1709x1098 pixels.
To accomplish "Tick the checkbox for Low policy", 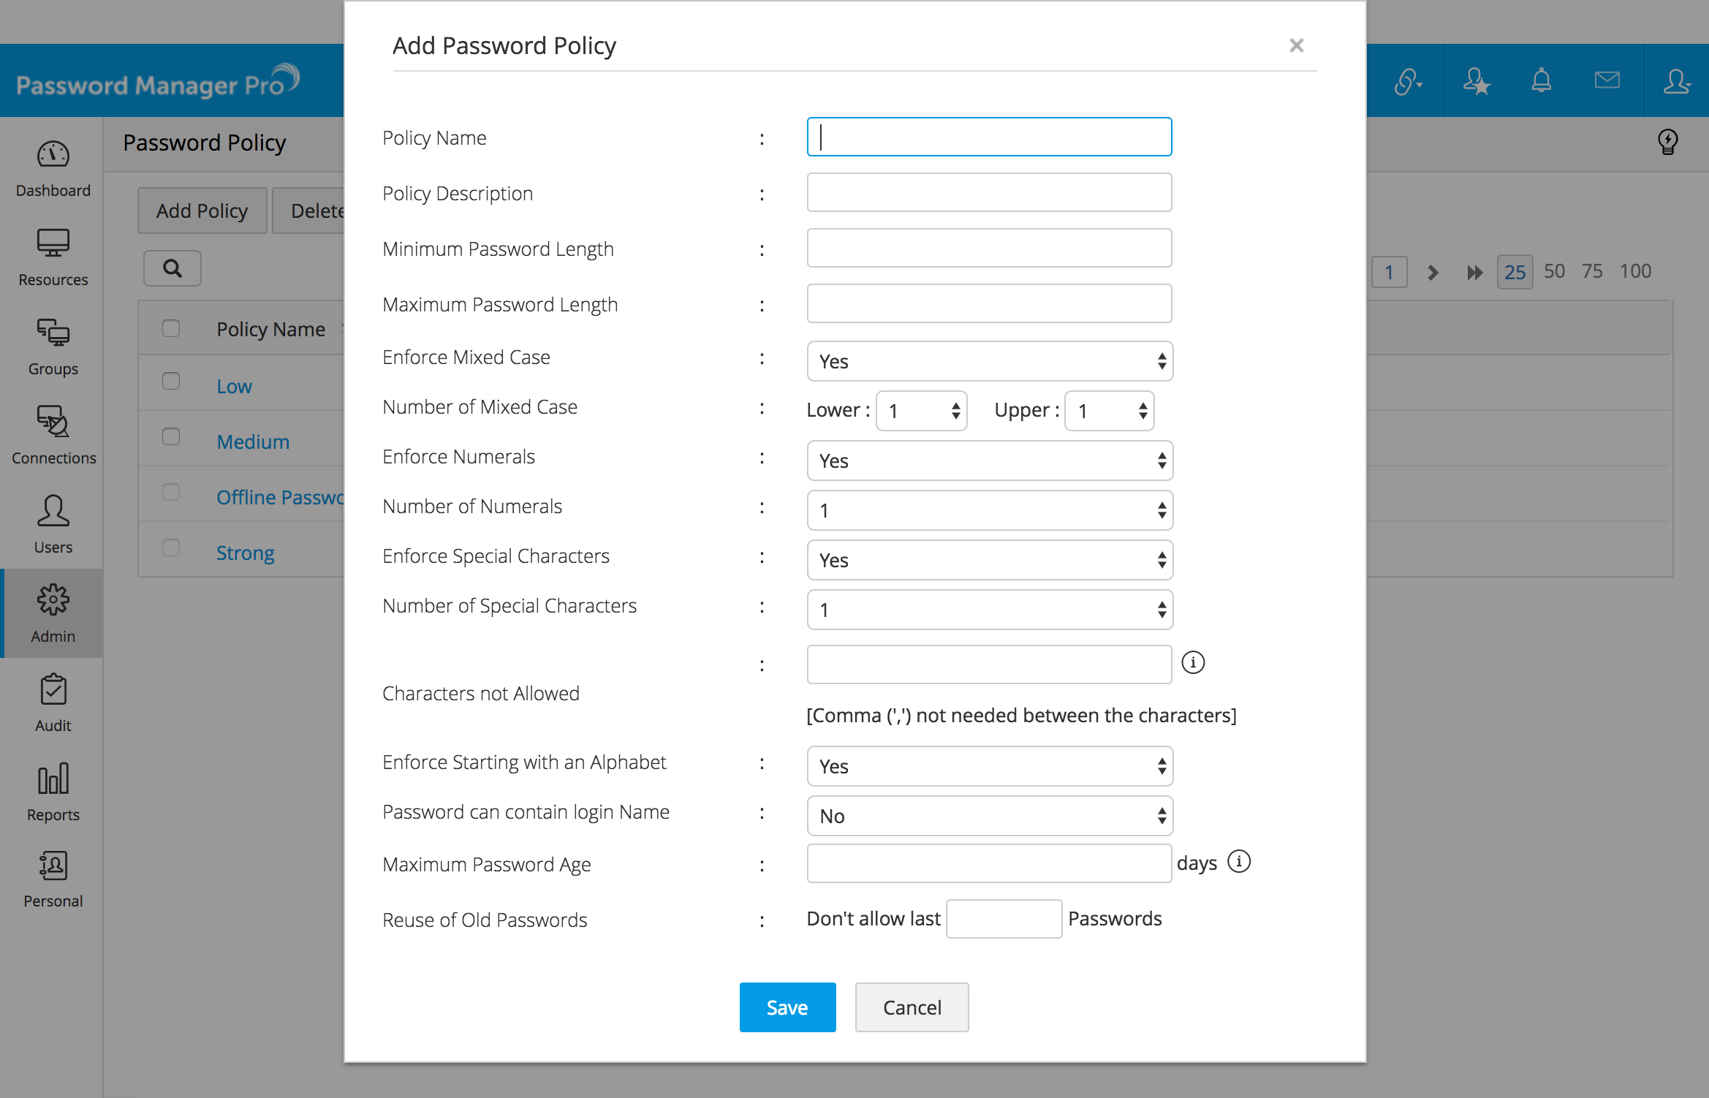I will (x=171, y=382).
